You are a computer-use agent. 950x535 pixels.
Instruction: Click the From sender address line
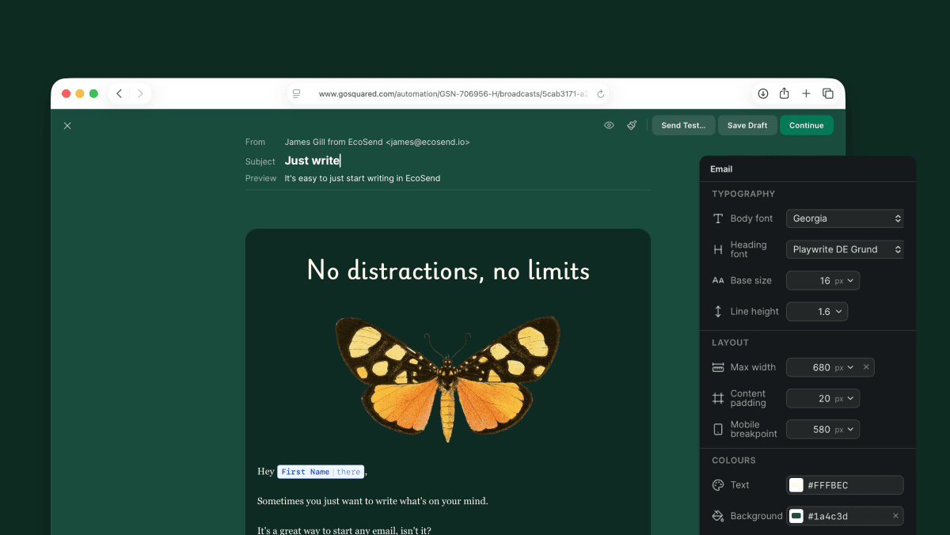tap(377, 142)
